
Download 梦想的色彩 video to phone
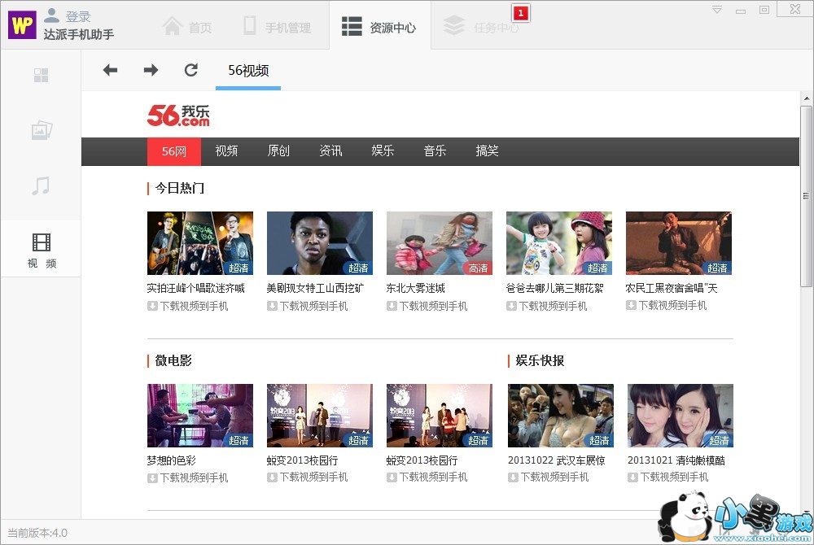[188, 477]
